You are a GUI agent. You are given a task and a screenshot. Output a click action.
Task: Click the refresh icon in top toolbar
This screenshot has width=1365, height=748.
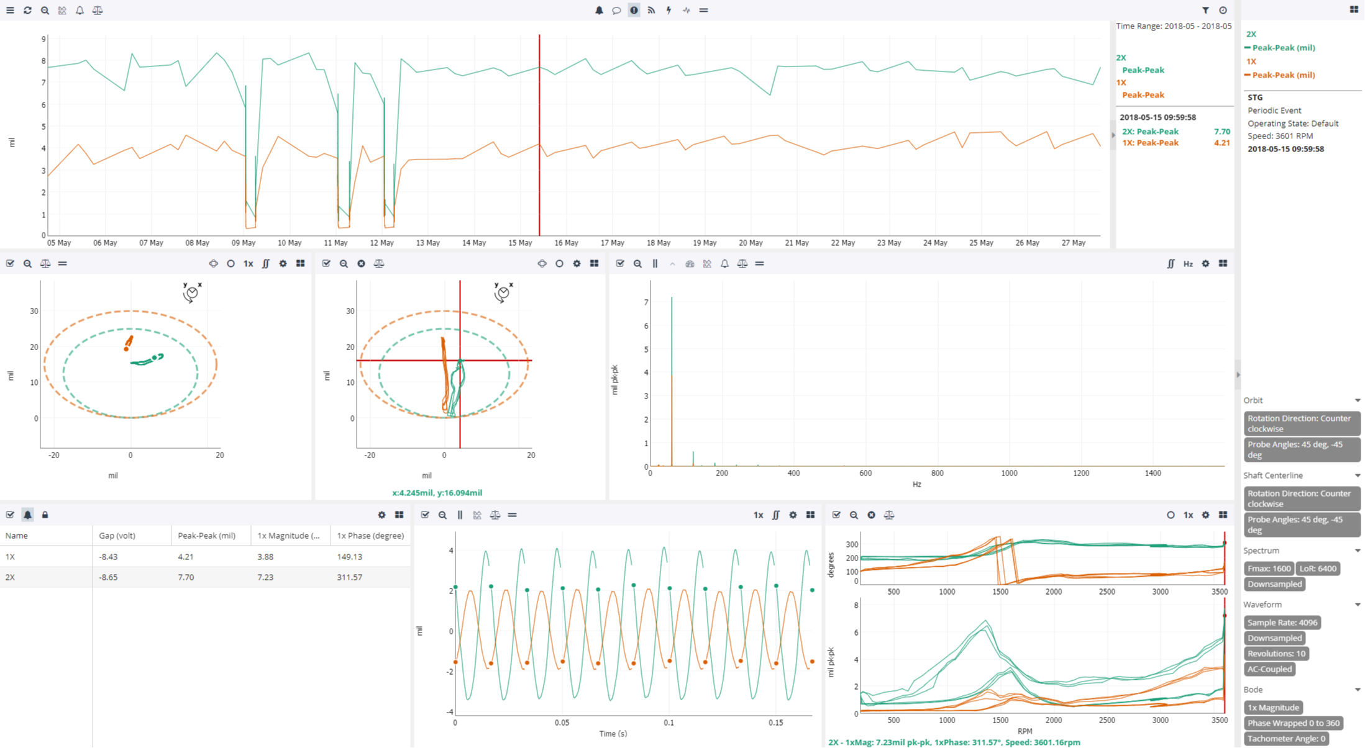click(x=27, y=11)
